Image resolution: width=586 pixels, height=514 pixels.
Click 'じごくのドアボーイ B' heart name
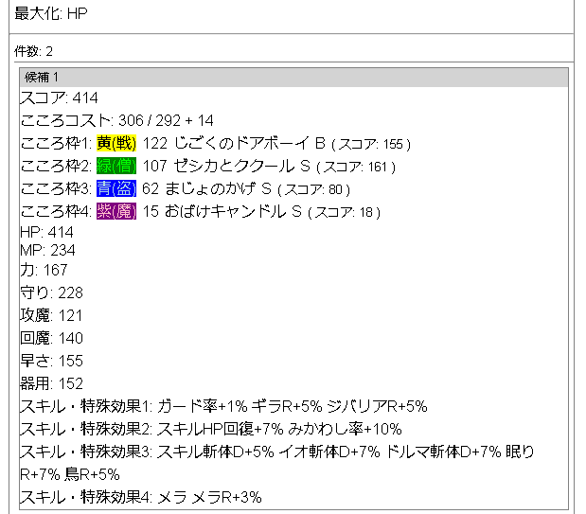(250, 143)
